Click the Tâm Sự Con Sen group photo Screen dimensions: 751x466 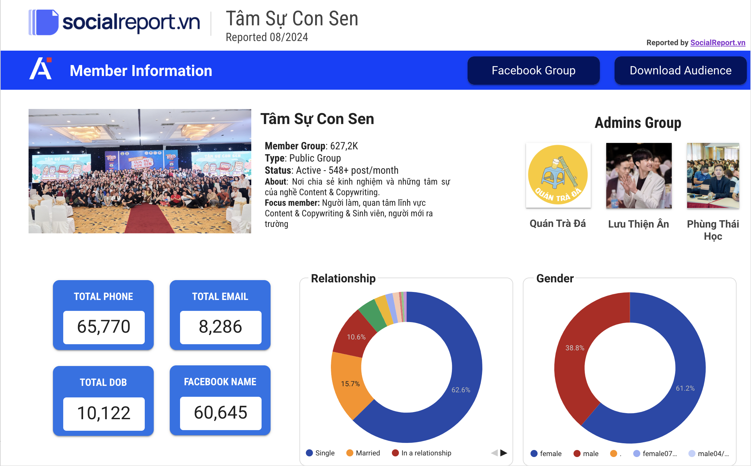(x=140, y=171)
